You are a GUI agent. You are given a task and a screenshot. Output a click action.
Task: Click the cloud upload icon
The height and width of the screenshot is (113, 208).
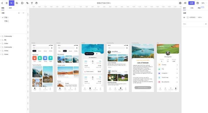point(185,3)
